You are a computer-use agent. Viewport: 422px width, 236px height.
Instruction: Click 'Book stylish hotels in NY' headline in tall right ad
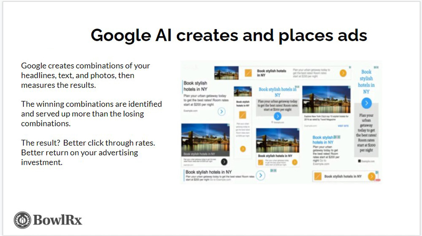click(366, 82)
